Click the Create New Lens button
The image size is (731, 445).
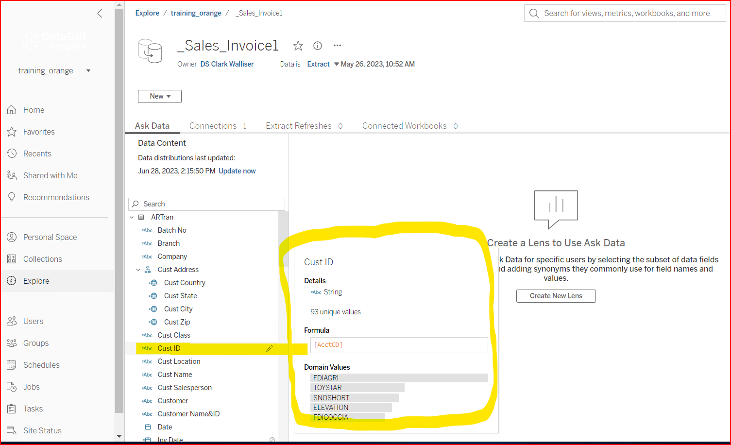pyautogui.click(x=556, y=296)
